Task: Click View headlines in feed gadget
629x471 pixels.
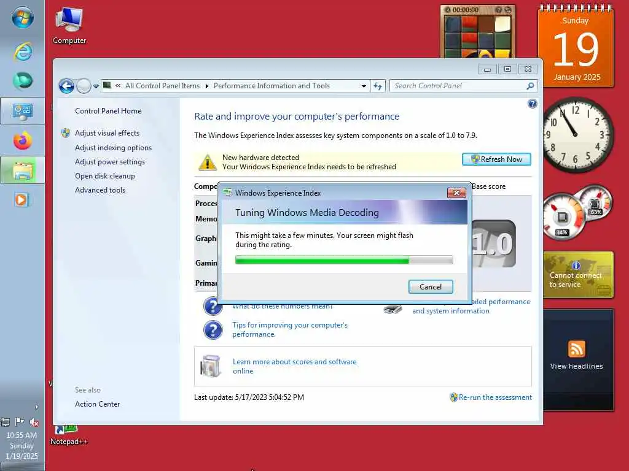Action: (576, 366)
